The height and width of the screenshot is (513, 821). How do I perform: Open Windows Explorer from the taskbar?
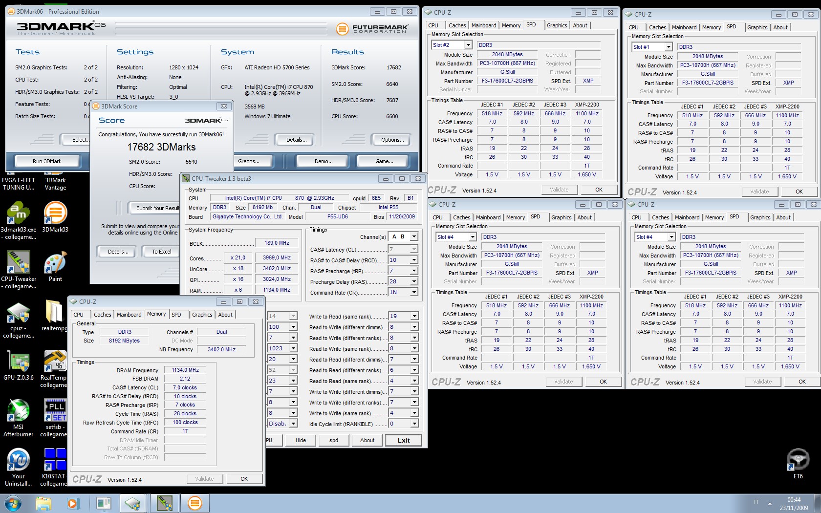(x=43, y=503)
